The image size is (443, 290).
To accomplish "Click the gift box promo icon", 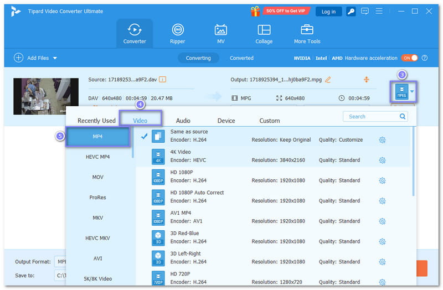I will click(255, 11).
